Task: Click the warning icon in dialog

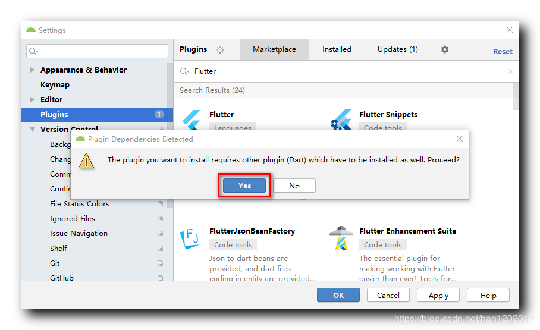Action: [x=86, y=161]
